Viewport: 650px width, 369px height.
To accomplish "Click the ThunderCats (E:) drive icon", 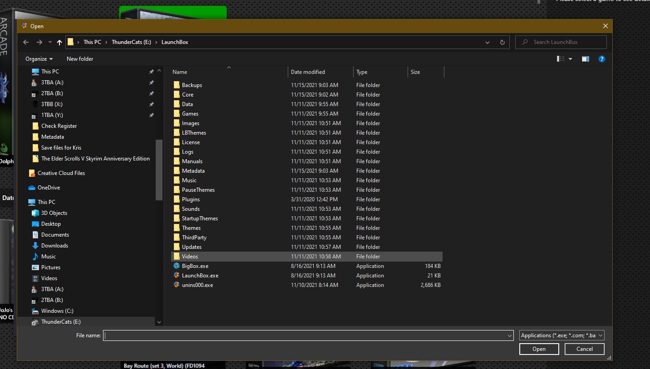I will [35, 322].
